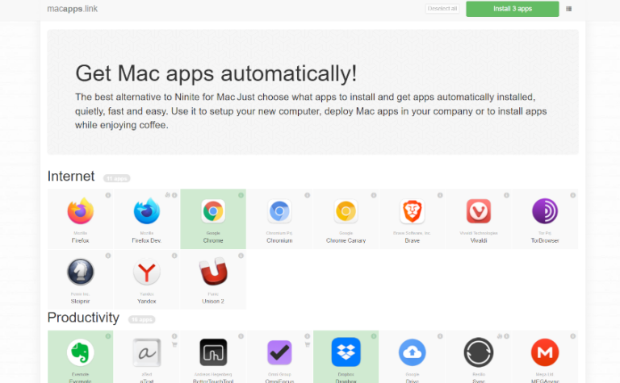Open info for the Brave tile
This screenshot has width=620, height=383.
(440, 195)
